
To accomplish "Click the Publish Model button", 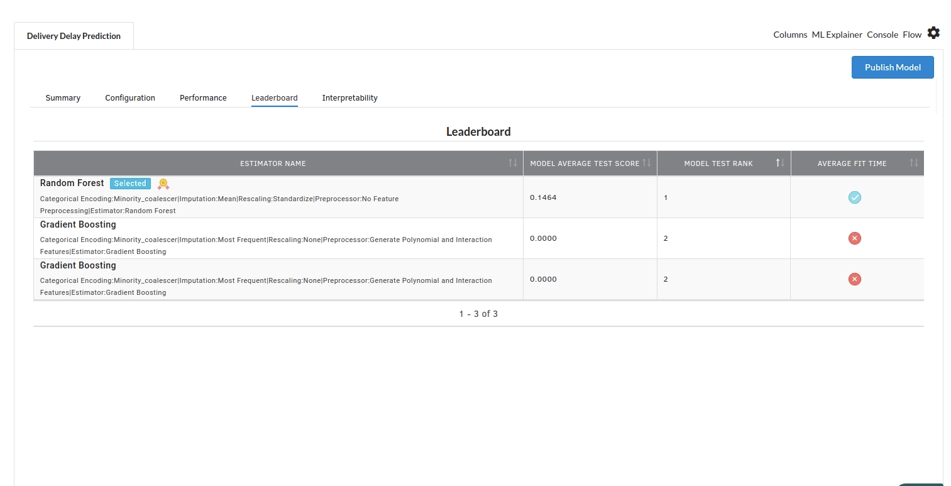I will pyautogui.click(x=893, y=67).
